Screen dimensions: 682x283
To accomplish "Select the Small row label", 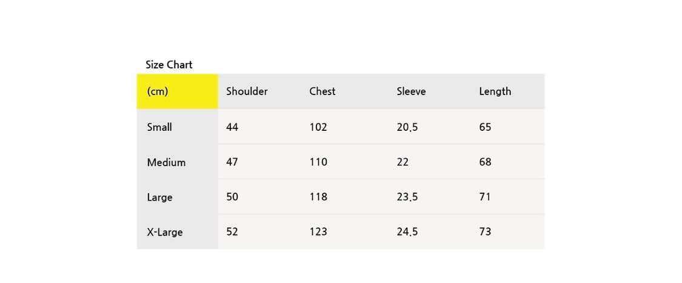I will pyautogui.click(x=159, y=127).
